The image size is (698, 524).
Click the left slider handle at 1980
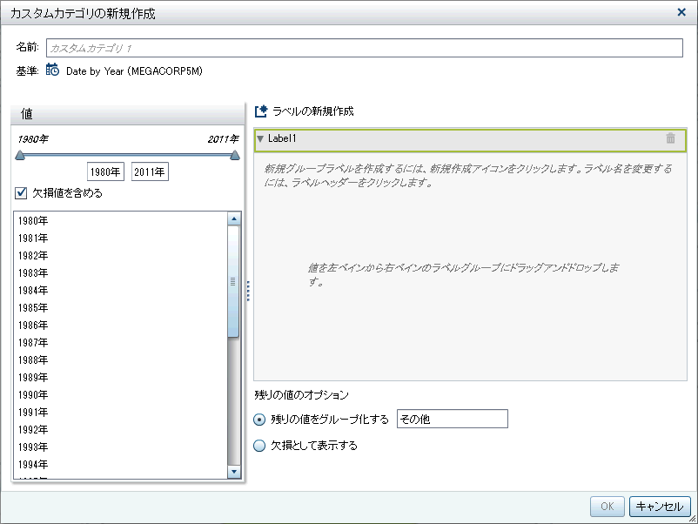point(20,156)
